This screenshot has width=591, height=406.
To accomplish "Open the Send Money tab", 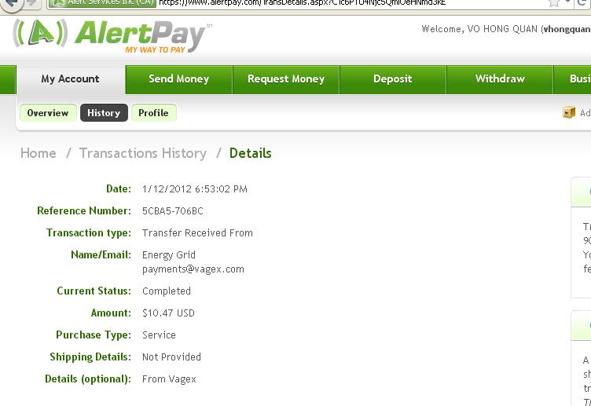I will pos(179,79).
